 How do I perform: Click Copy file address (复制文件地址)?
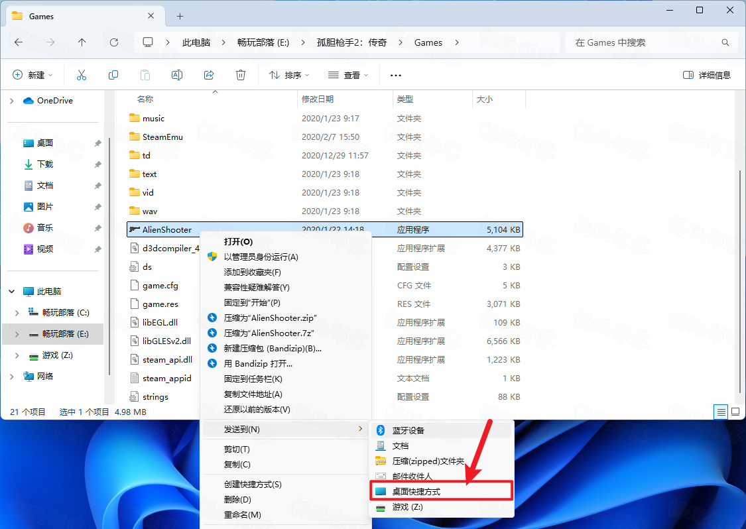click(x=285, y=394)
